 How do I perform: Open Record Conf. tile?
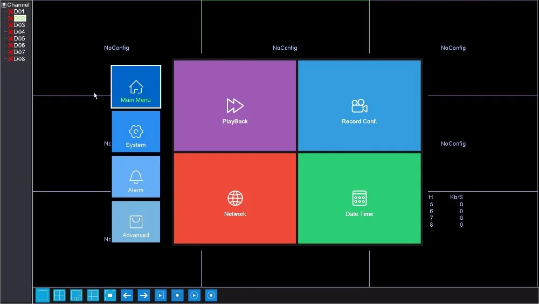[x=359, y=106]
